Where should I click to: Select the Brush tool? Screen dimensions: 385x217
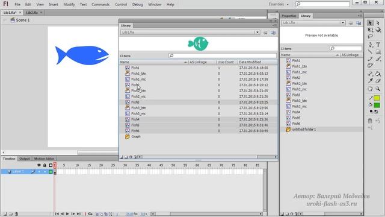(x=378, y=59)
